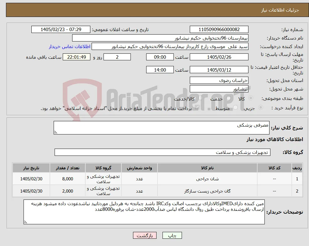Select the کالا/خدمت radio button
Image resolution: width=309 pixels, height=246 pixels.
pyautogui.click(x=200, y=98)
